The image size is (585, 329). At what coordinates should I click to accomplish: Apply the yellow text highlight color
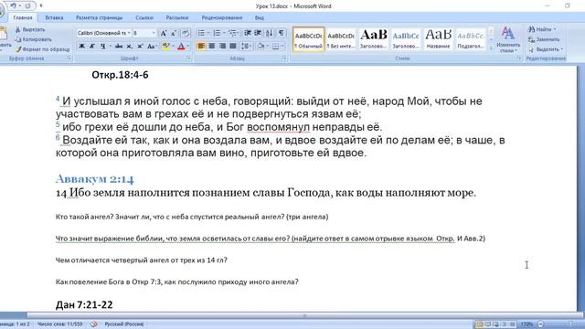click(x=166, y=47)
